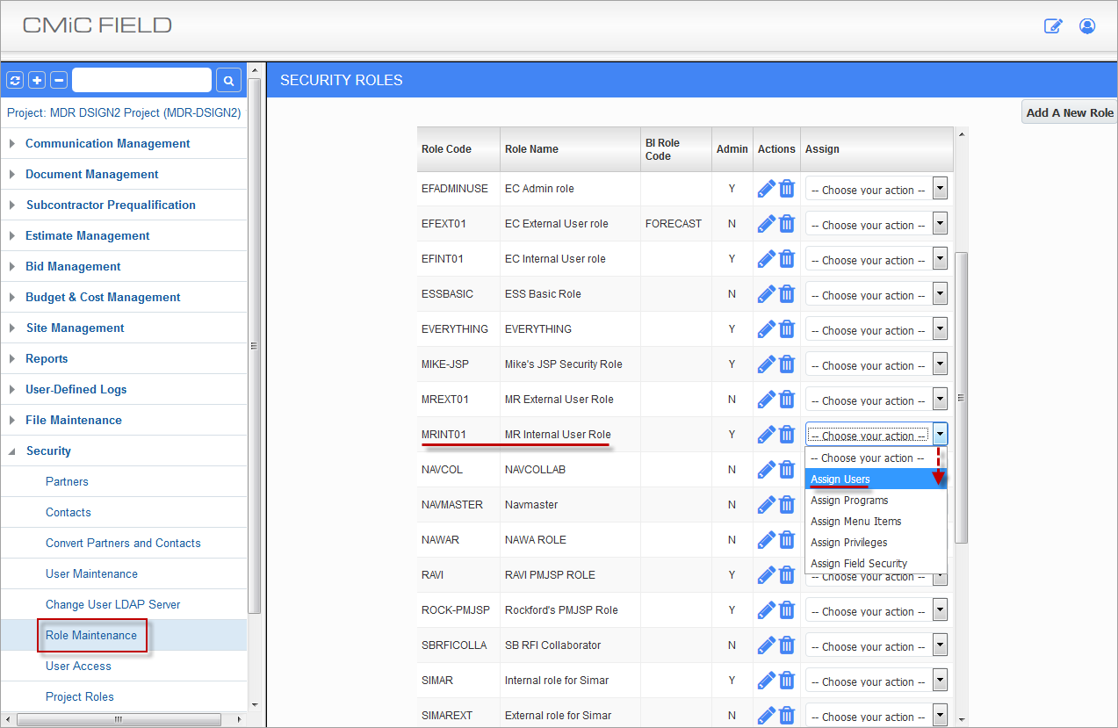Edit the EVERYTHING role
The width and height of the screenshot is (1118, 728).
[x=767, y=329]
